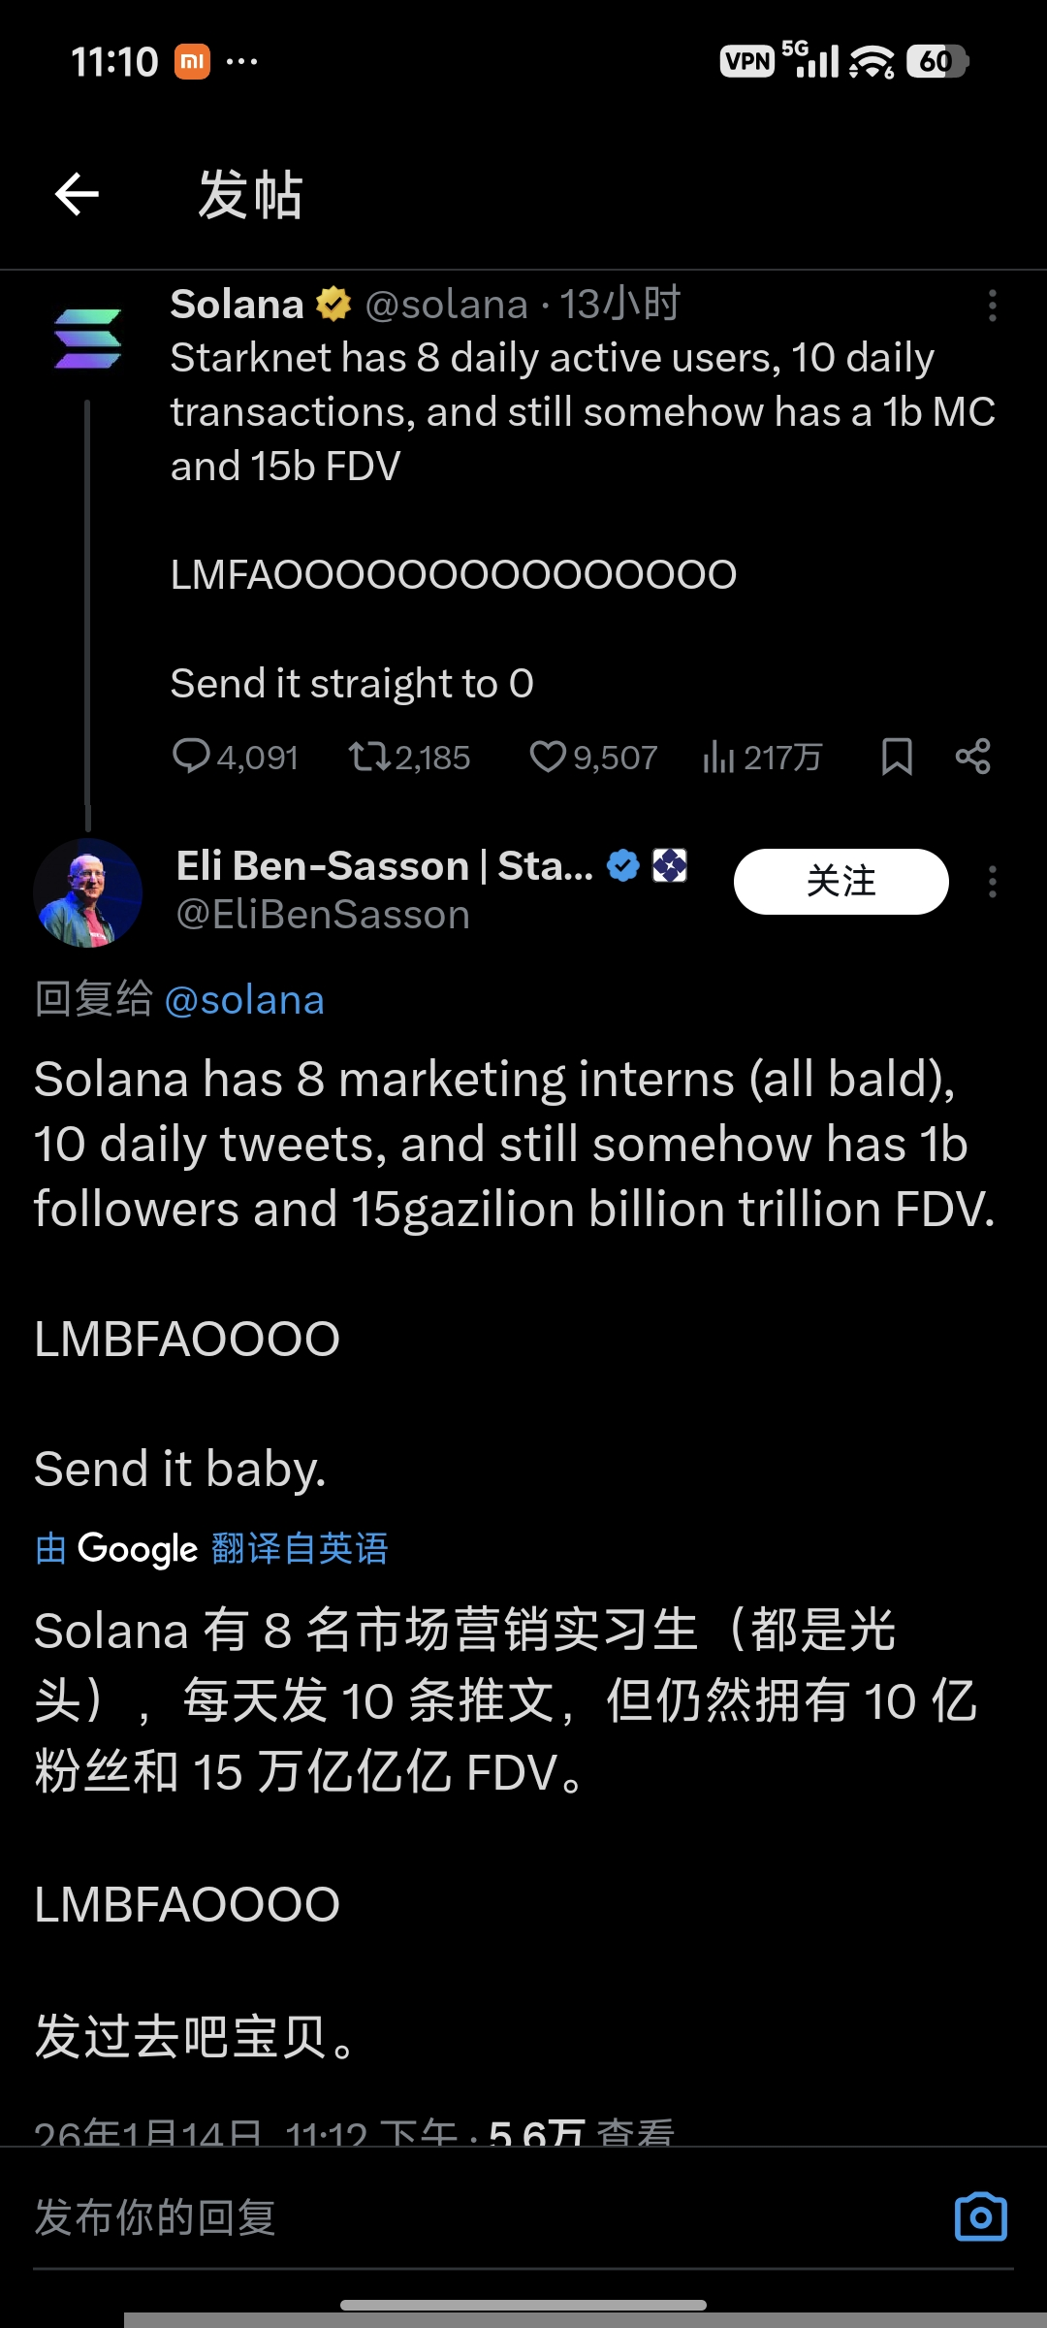Image resolution: width=1047 pixels, height=2328 pixels.
Task: Tap the @solana mention link
Action: point(244,1000)
